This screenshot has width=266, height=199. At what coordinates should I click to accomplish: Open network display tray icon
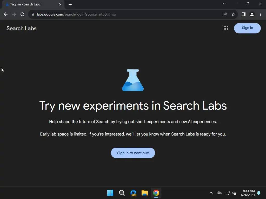pos(228,193)
